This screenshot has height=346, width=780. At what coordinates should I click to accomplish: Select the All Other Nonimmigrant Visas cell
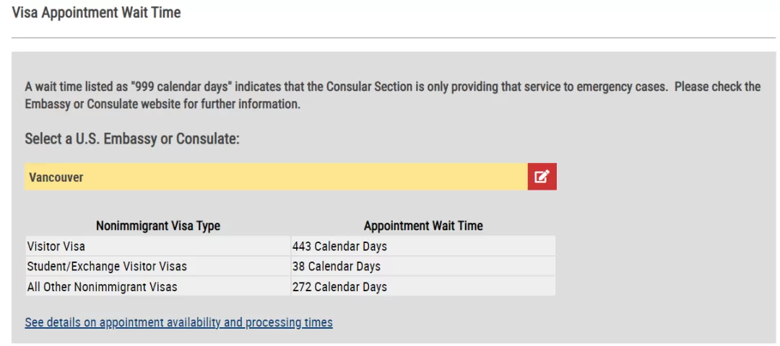pos(157,286)
